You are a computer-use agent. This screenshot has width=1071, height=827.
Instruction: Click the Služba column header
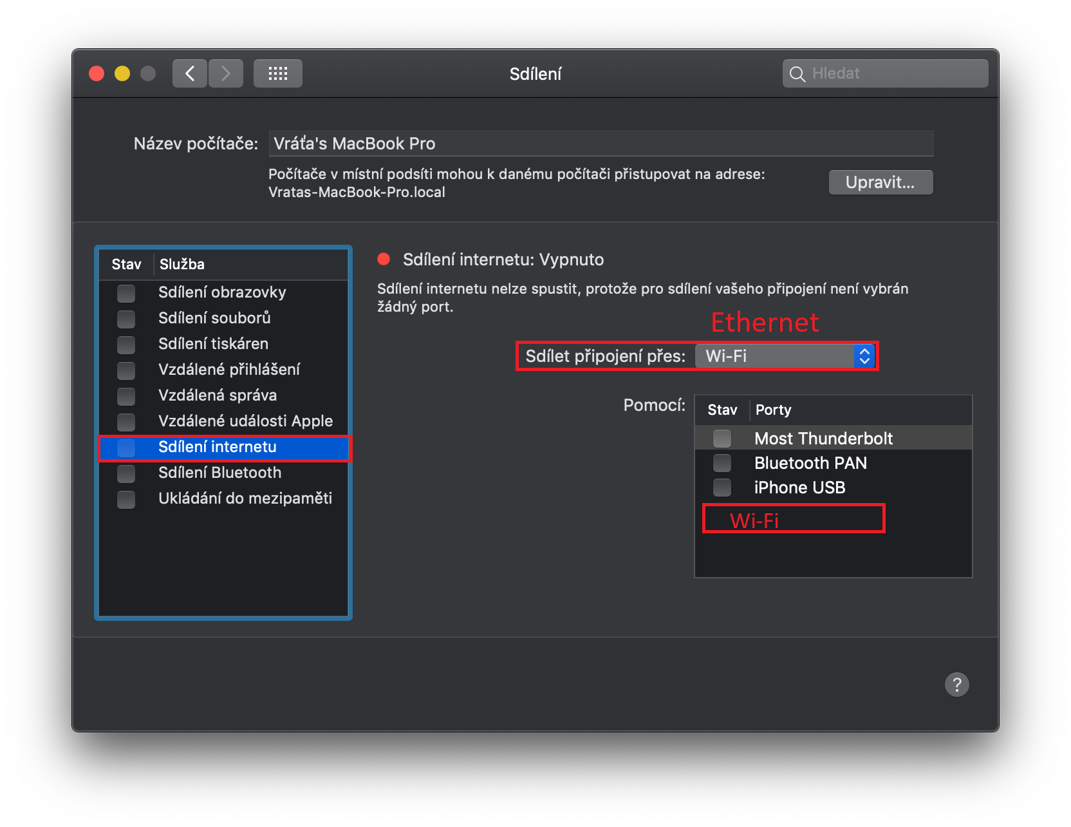pos(182,264)
